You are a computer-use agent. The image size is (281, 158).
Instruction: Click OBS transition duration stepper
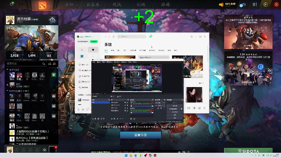pos(164,106)
